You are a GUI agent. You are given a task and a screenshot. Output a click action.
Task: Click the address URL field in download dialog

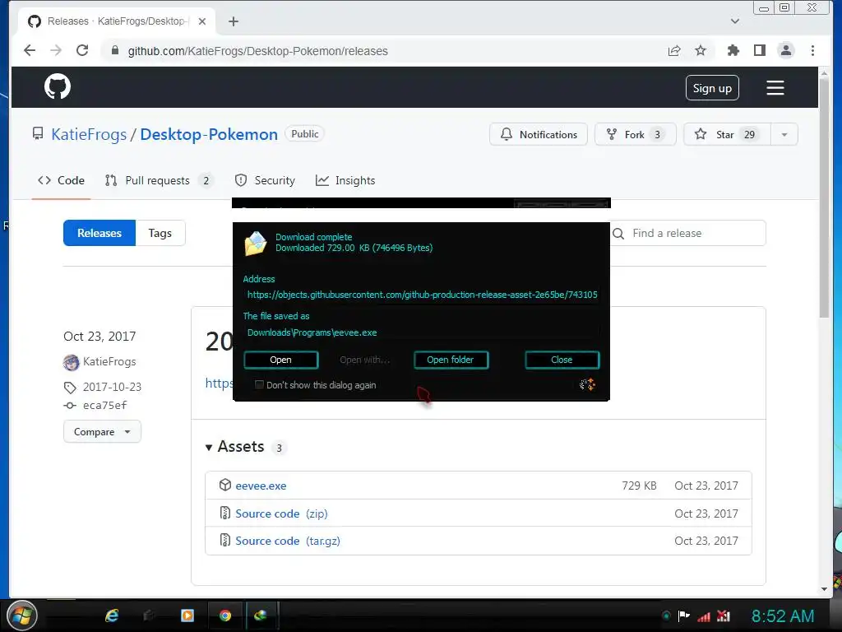(422, 295)
